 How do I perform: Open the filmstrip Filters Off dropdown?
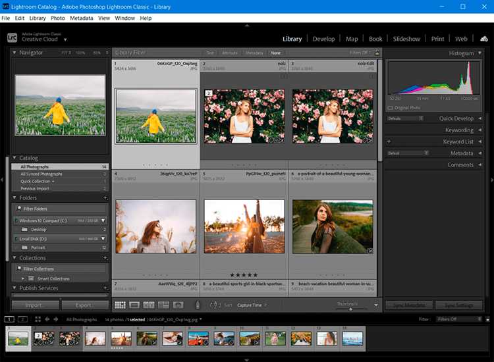pos(459,319)
